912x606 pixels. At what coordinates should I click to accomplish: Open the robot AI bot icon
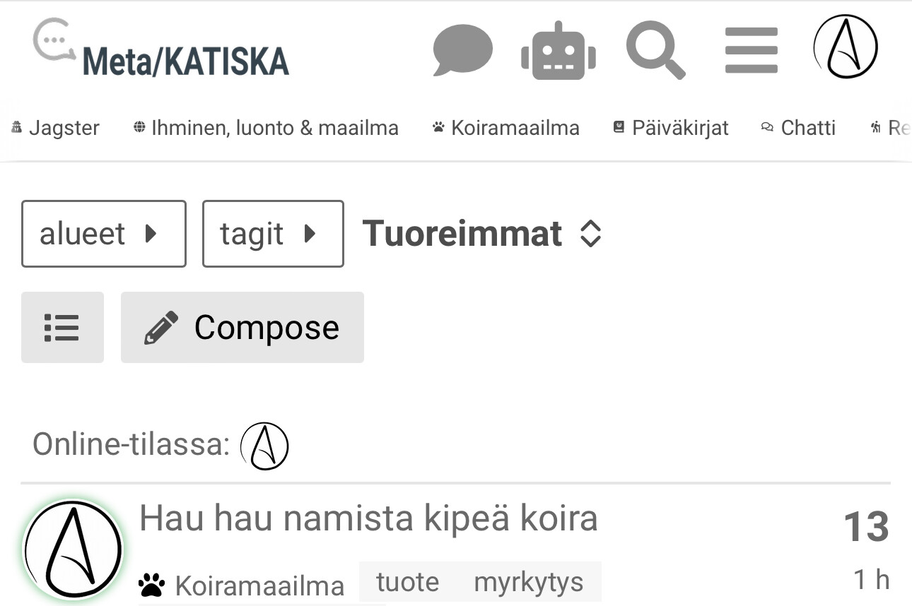[x=559, y=50]
